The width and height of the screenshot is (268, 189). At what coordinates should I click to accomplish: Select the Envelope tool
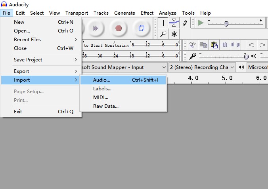(x=174, y=23)
